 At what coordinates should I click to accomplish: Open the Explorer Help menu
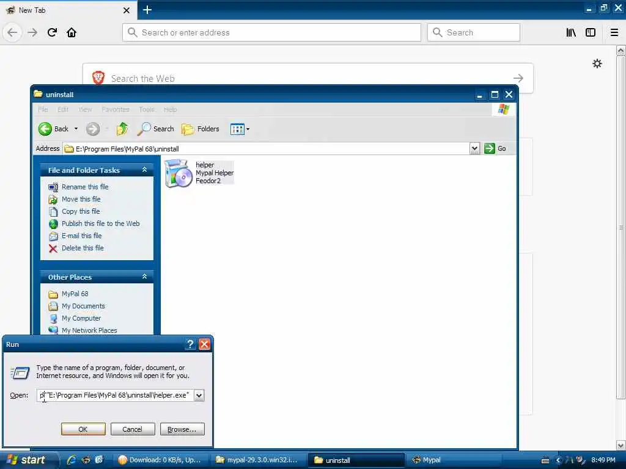click(x=170, y=109)
